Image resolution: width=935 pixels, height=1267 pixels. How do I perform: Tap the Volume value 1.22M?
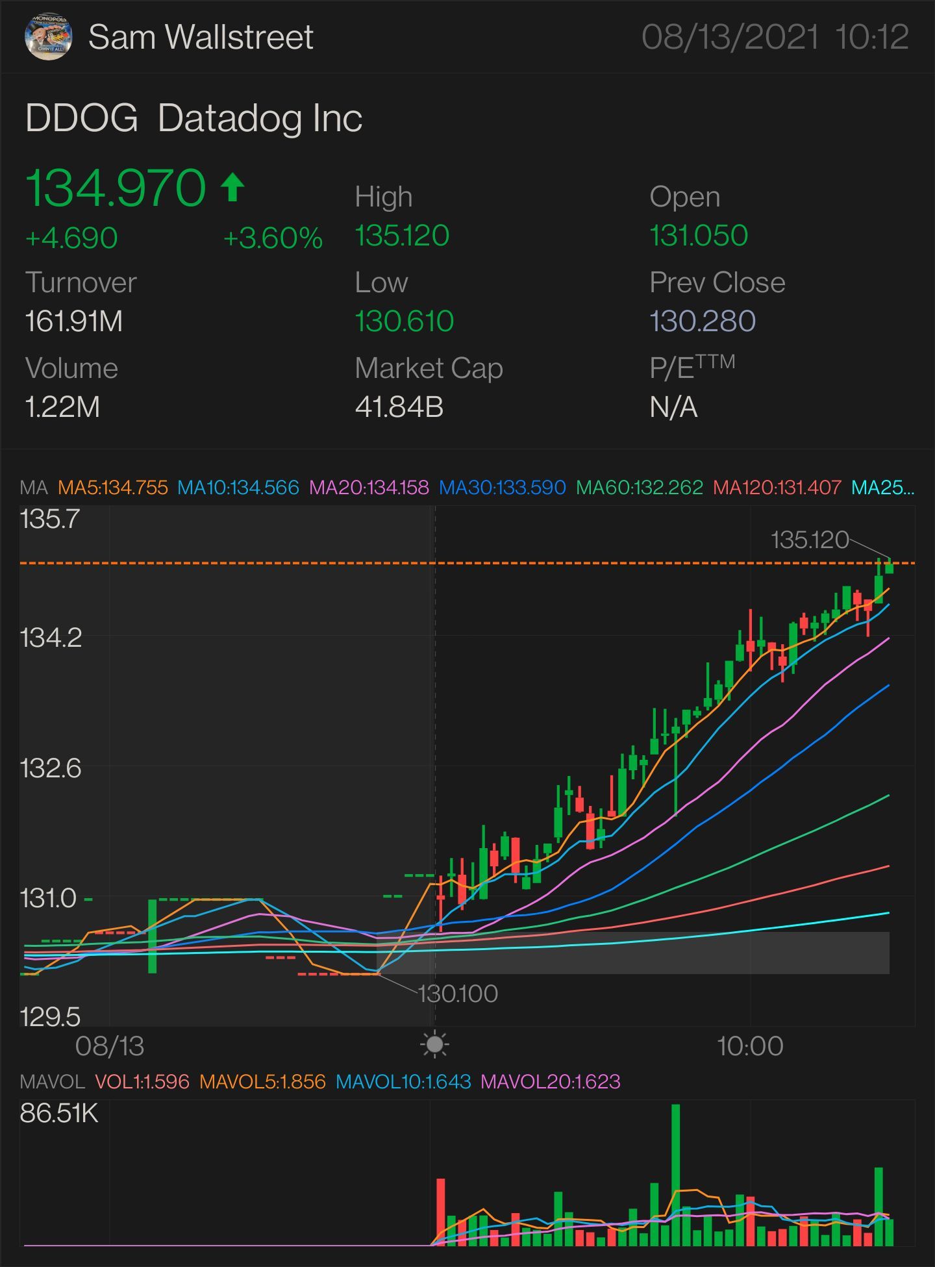(x=62, y=407)
